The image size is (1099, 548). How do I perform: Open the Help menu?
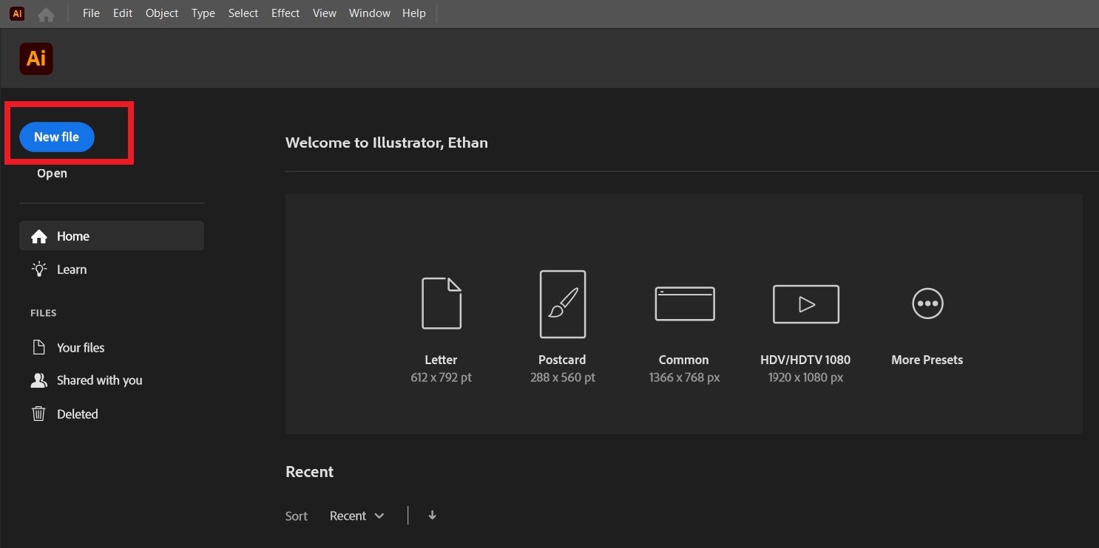point(414,13)
